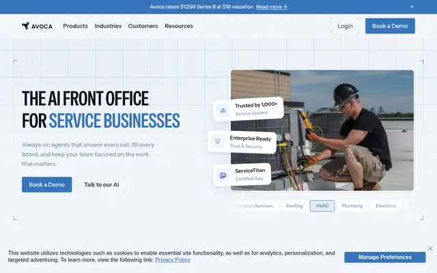Screen dimensions: 437x273
Task: Click the Manage Preferences button
Action: click(x=384, y=257)
